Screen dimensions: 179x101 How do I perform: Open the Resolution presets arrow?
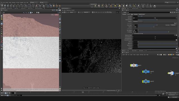176,18
